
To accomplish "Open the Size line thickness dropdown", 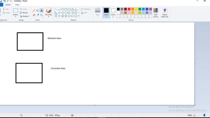I will (x=98, y=12).
